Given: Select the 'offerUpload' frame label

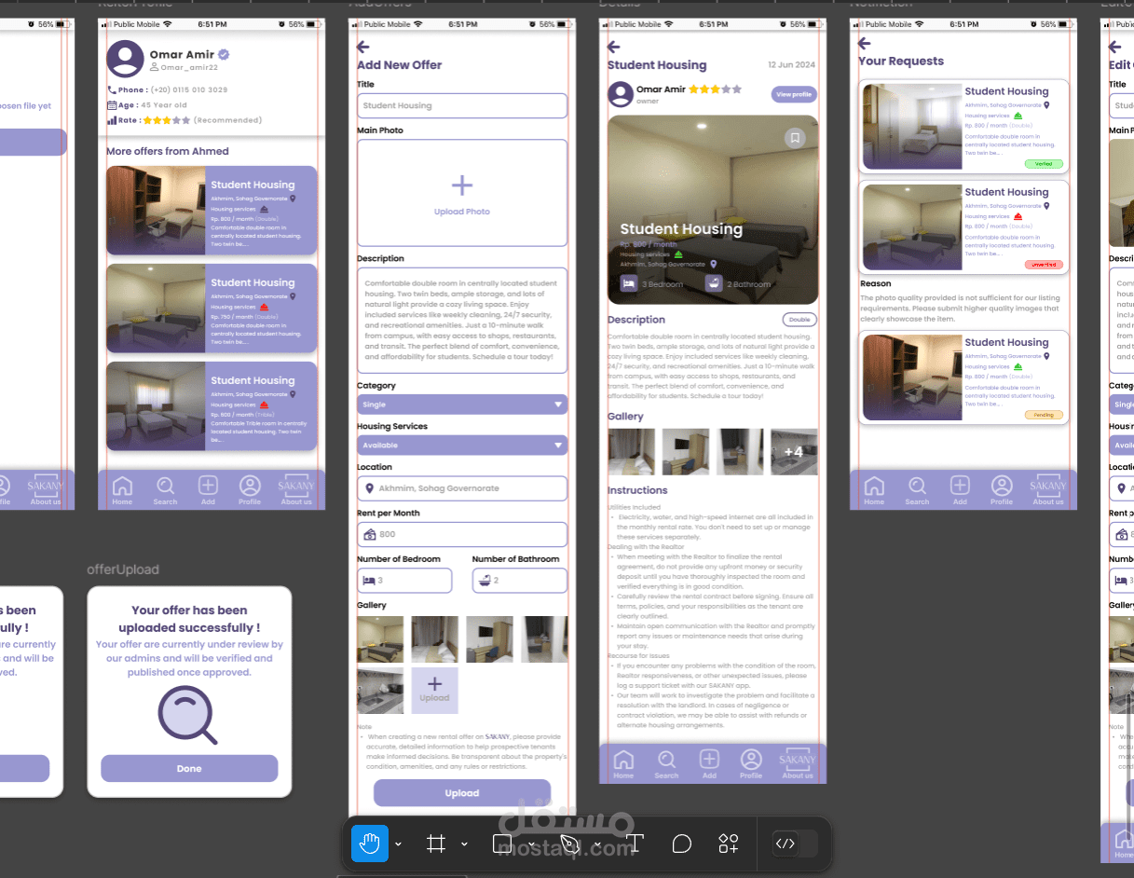Looking at the screenshot, I should tap(123, 569).
